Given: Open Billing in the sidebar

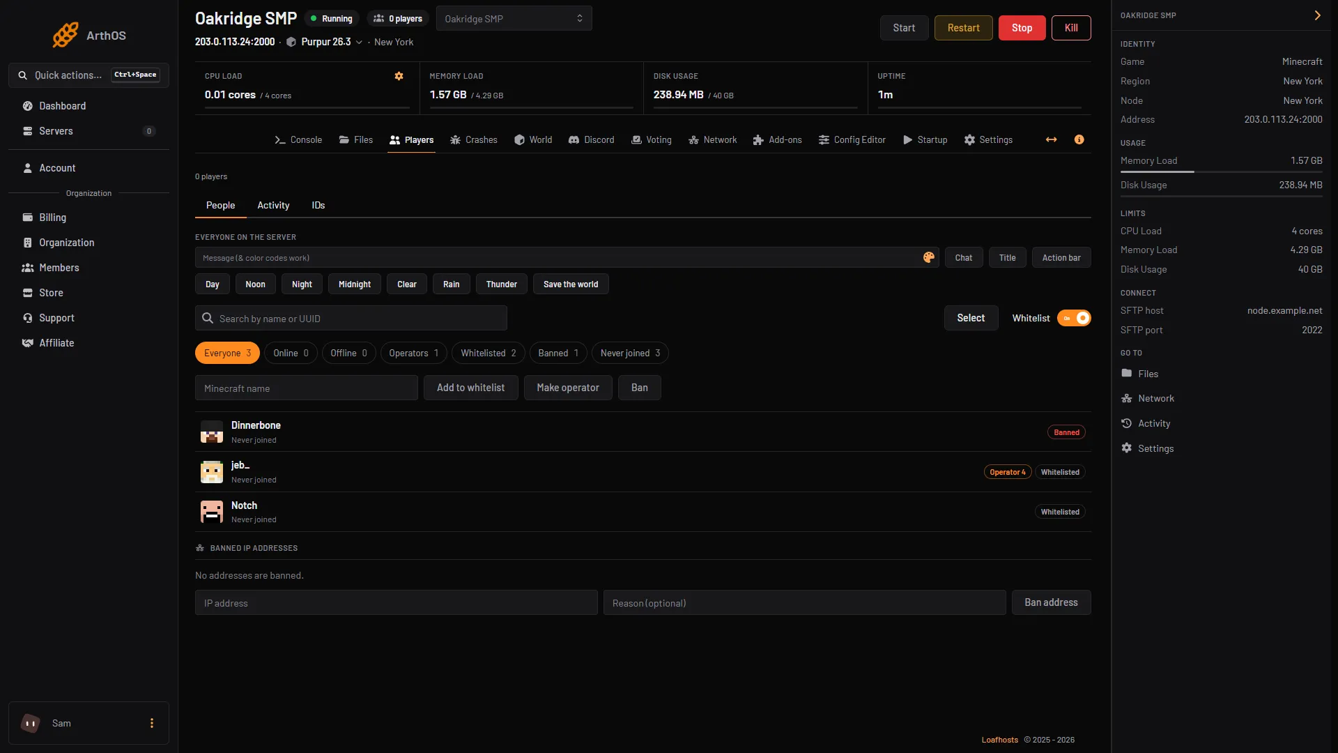Looking at the screenshot, I should (89, 218).
